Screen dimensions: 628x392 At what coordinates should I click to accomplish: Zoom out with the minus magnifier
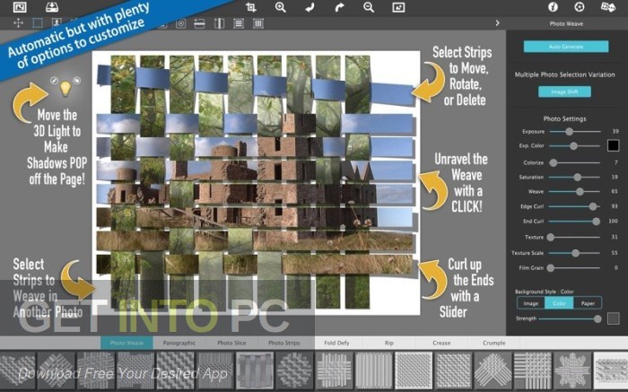pos(369,7)
